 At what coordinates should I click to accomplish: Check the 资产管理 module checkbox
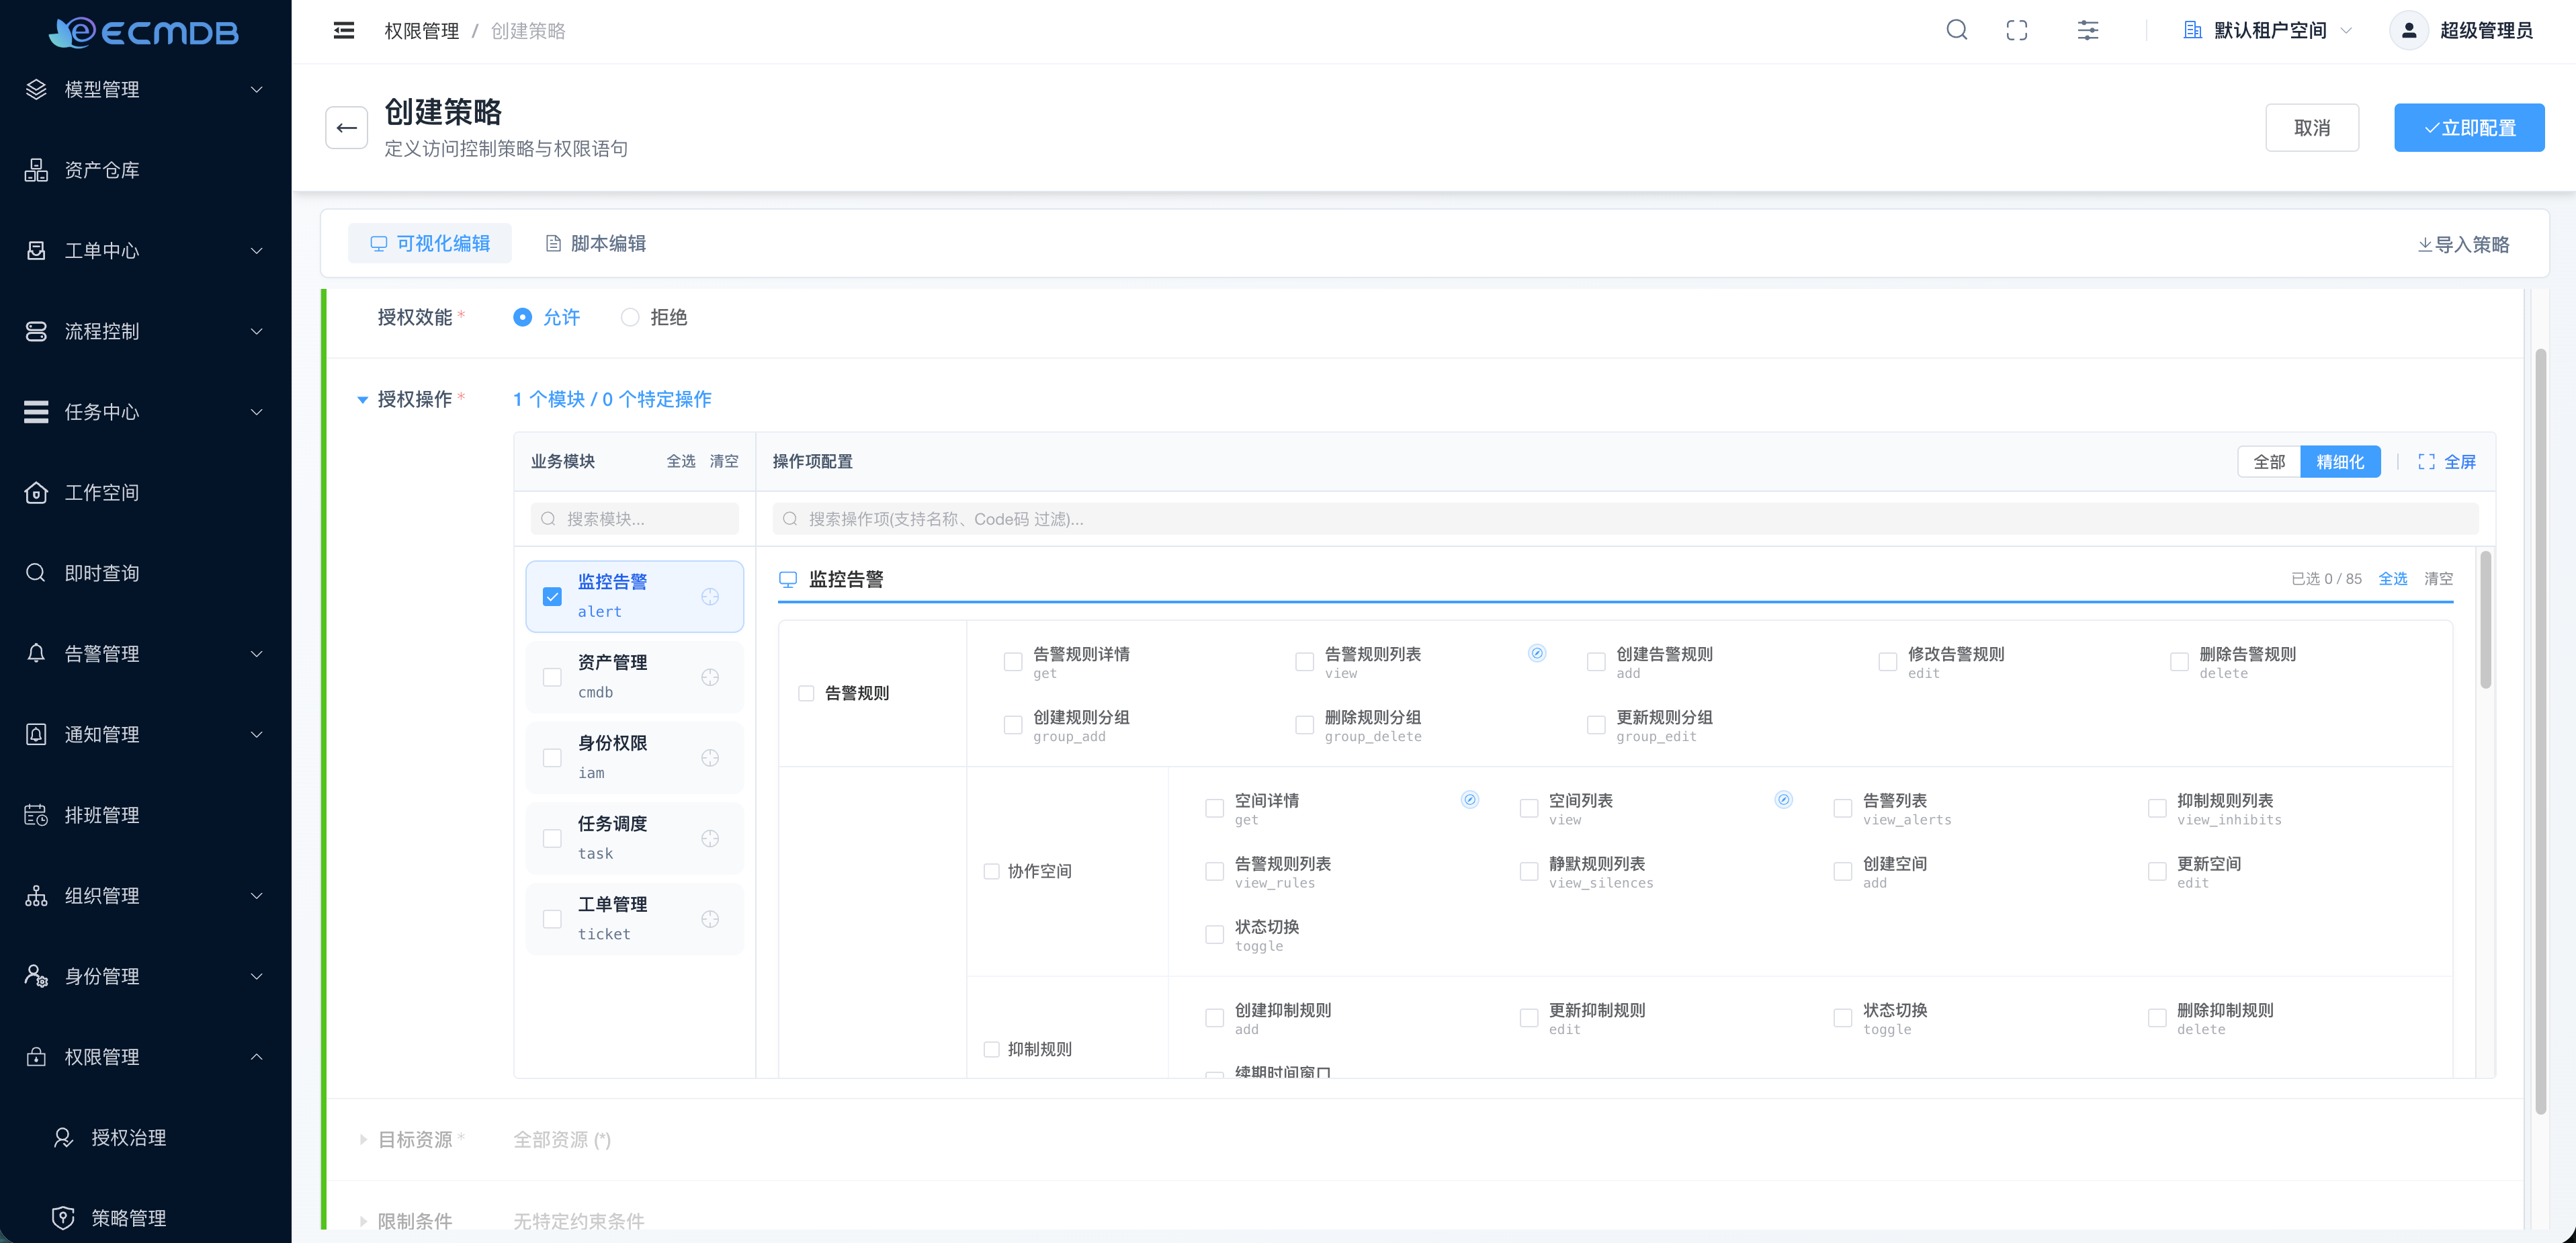tap(552, 678)
